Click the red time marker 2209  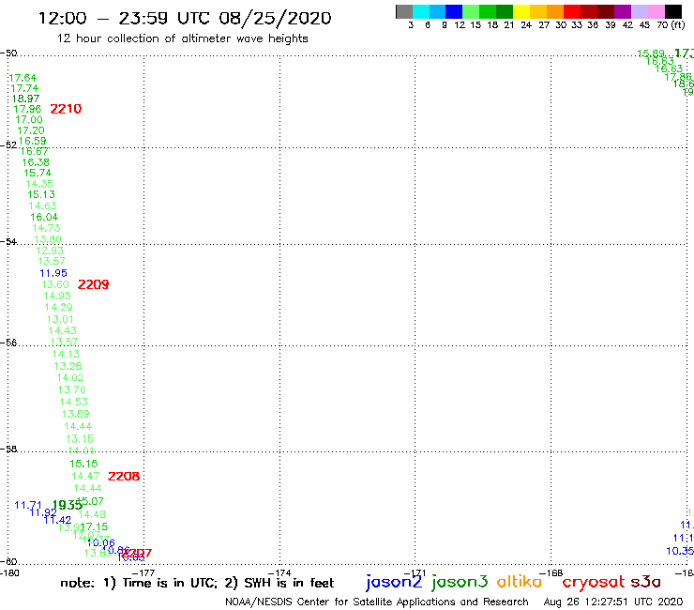click(x=94, y=284)
